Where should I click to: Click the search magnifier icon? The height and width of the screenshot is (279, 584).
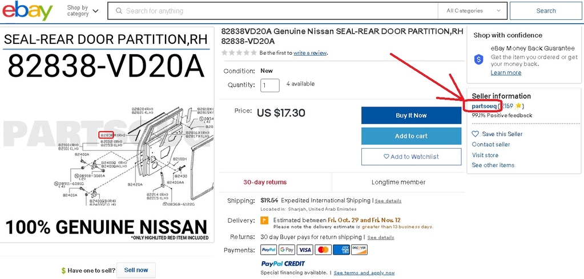point(119,11)
